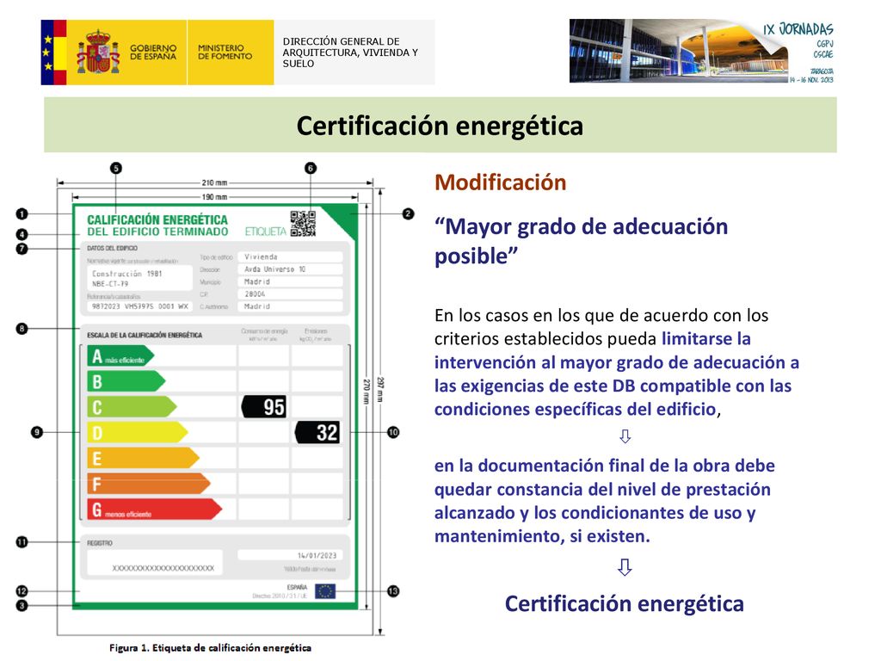This screenshot has height=661, width=881.
Task: Select the green A rating arrow
Action: click(x=120, y=356)
